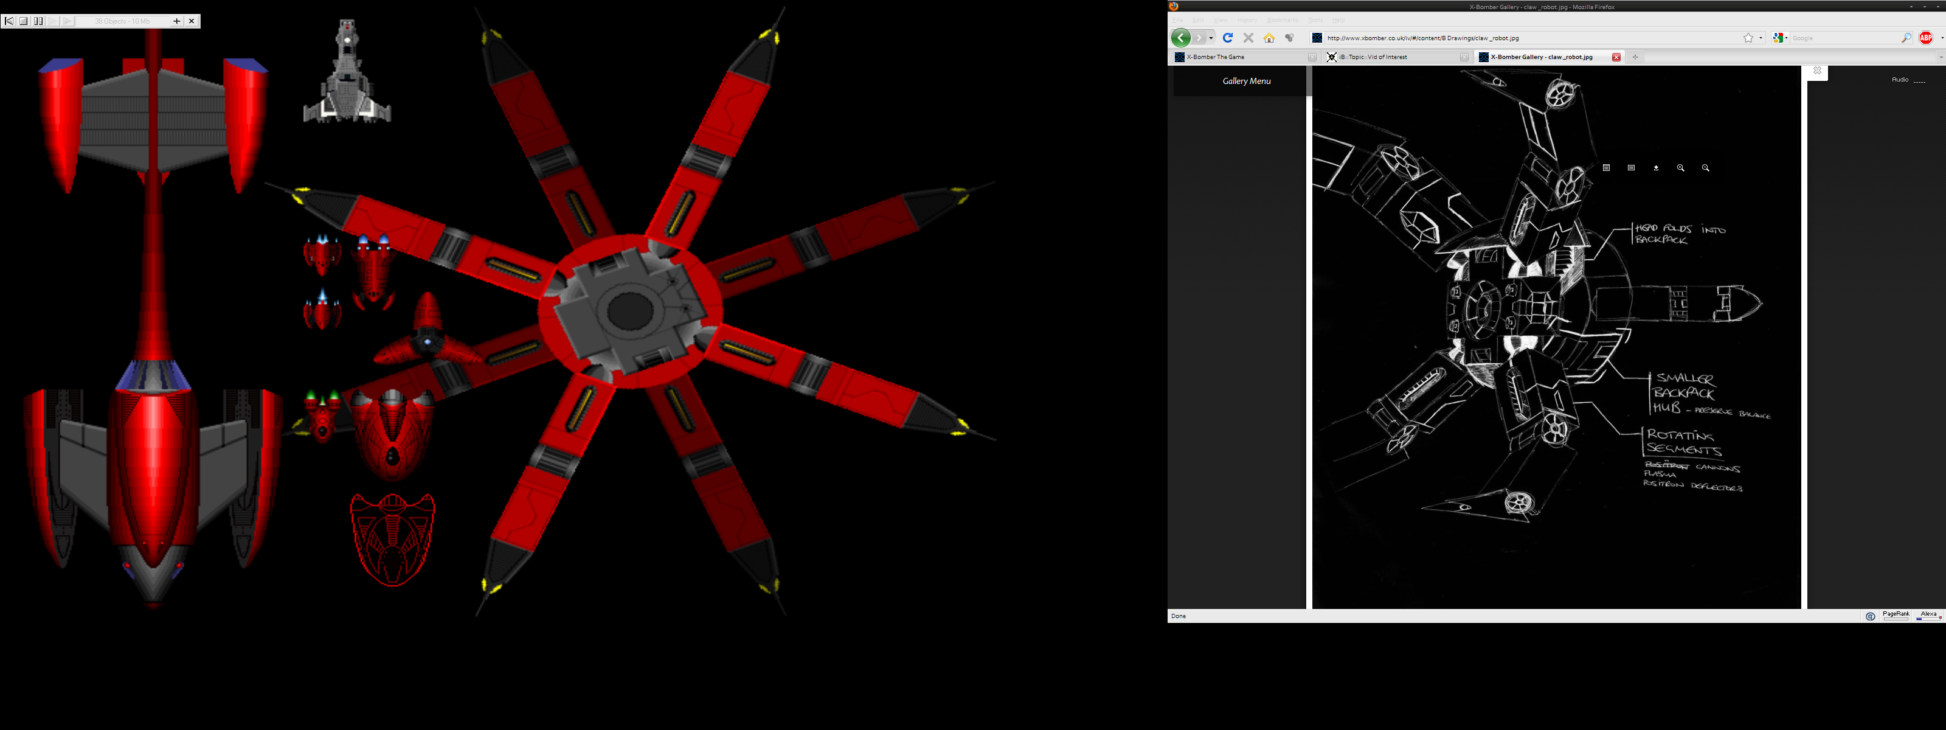
Task: Click the 'Done' status bar text
Action: [1179, 616]
